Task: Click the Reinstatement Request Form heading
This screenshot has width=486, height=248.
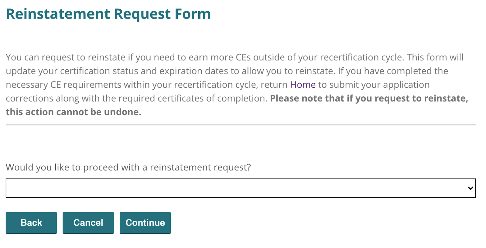Action: pos(108,14)
